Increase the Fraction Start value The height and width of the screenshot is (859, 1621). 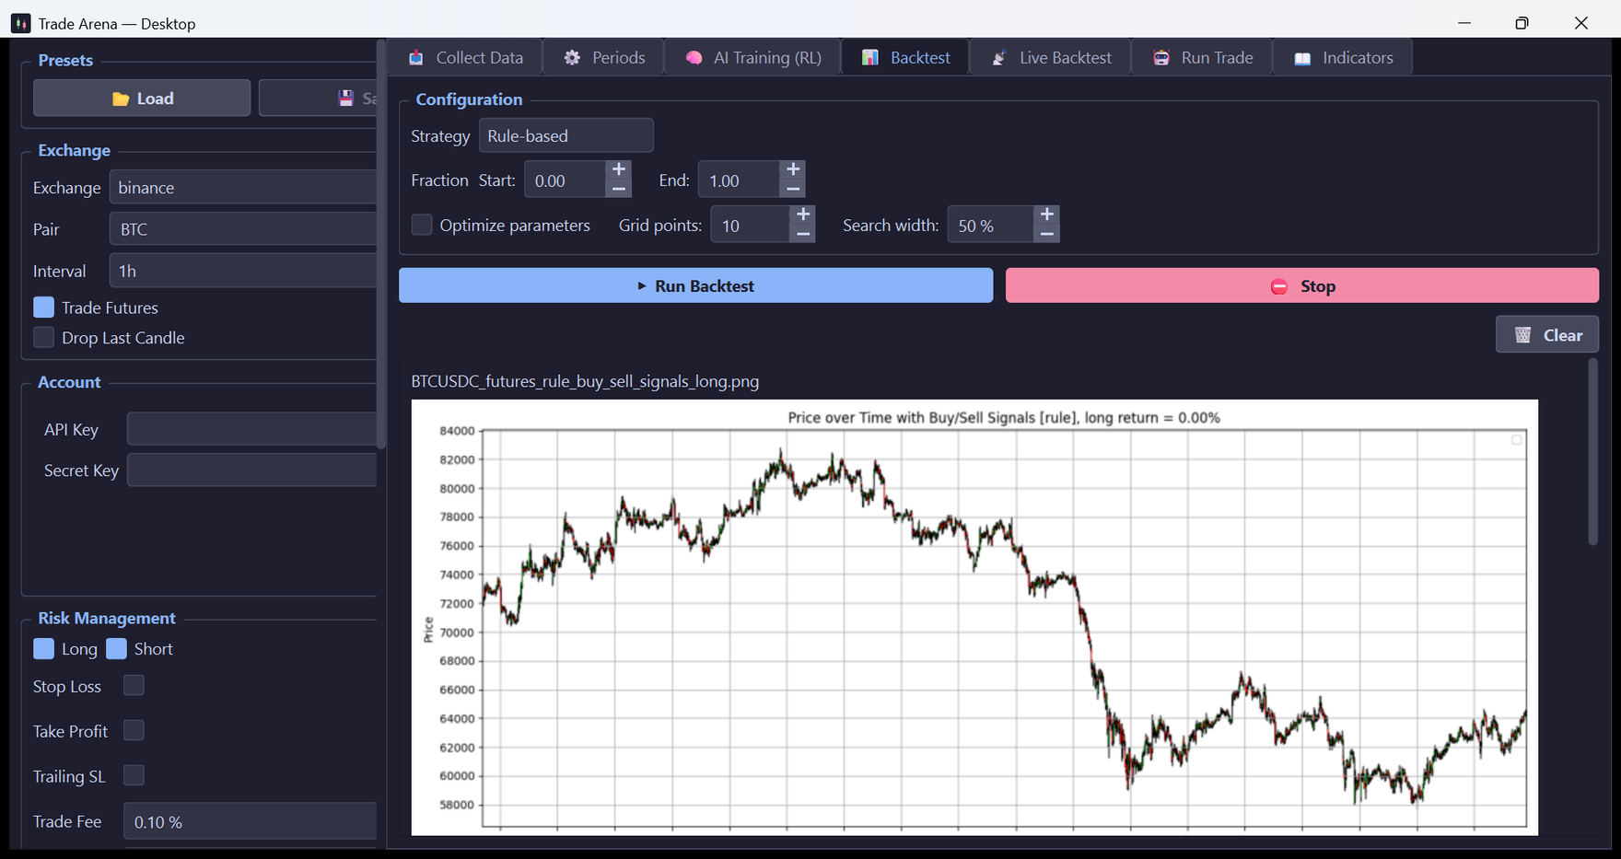pos(619,169)
